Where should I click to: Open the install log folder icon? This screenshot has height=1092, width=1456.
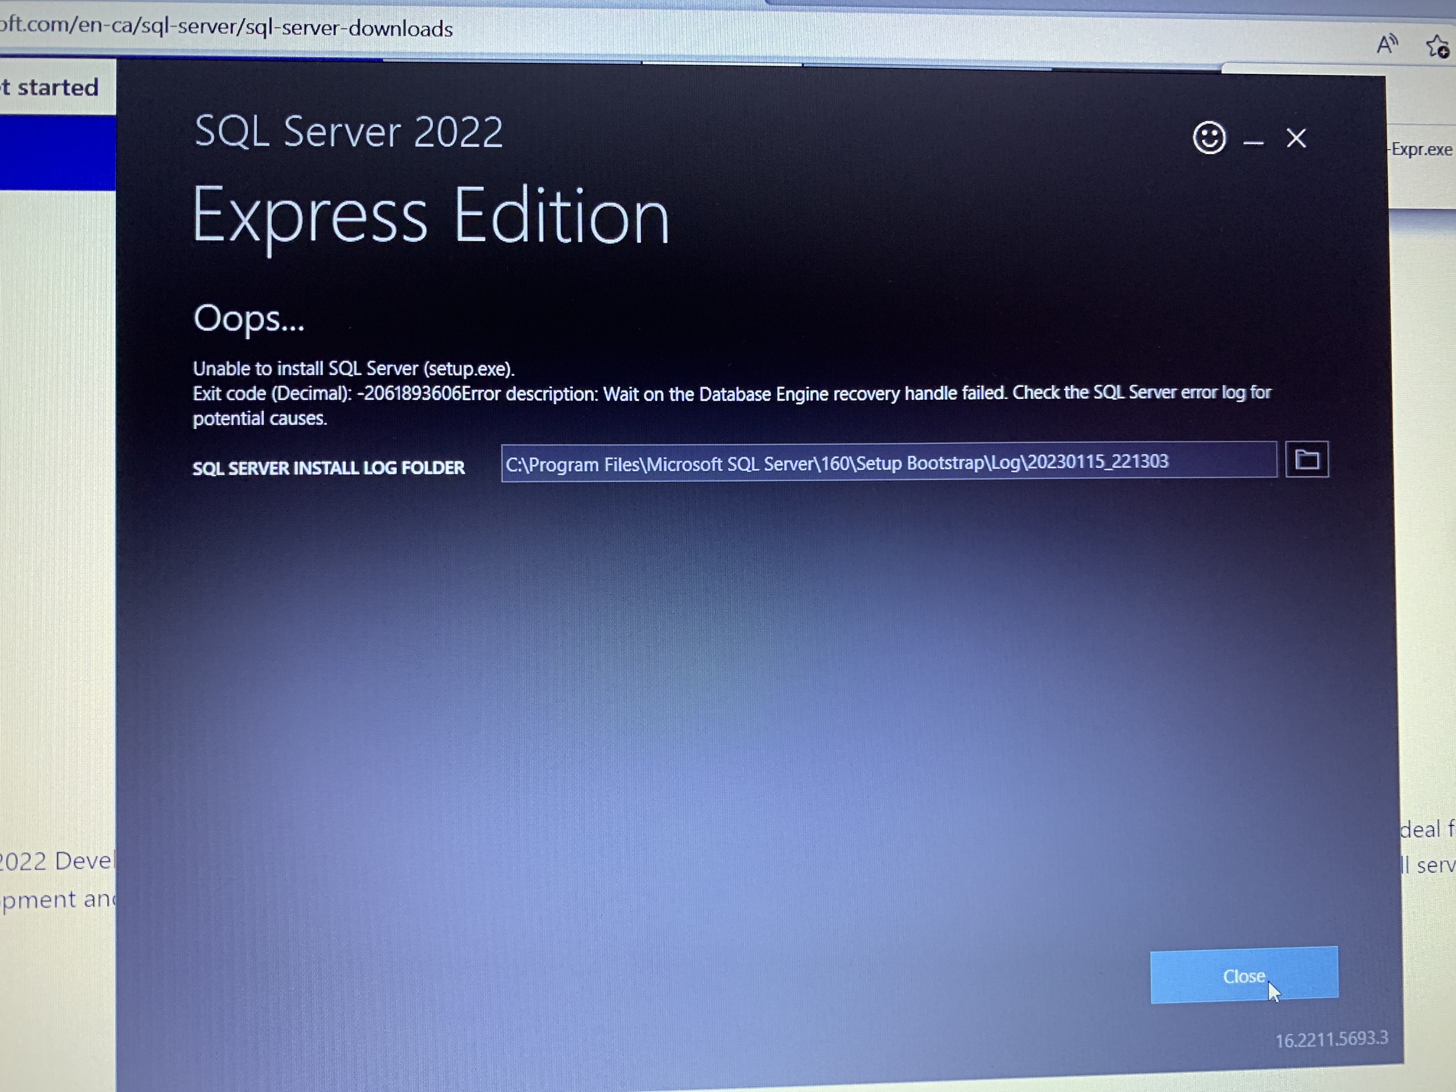coord(1306,459)
